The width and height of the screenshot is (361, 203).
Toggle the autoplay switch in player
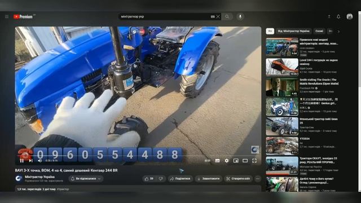coord(207,161)
